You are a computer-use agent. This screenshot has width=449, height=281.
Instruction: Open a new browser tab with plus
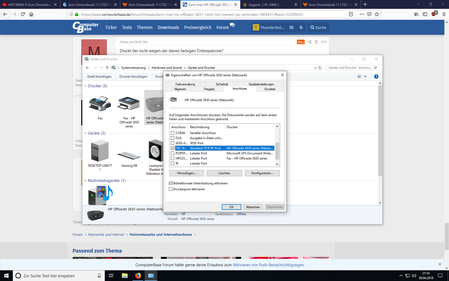pyautogui.click(x=365, y=4)
